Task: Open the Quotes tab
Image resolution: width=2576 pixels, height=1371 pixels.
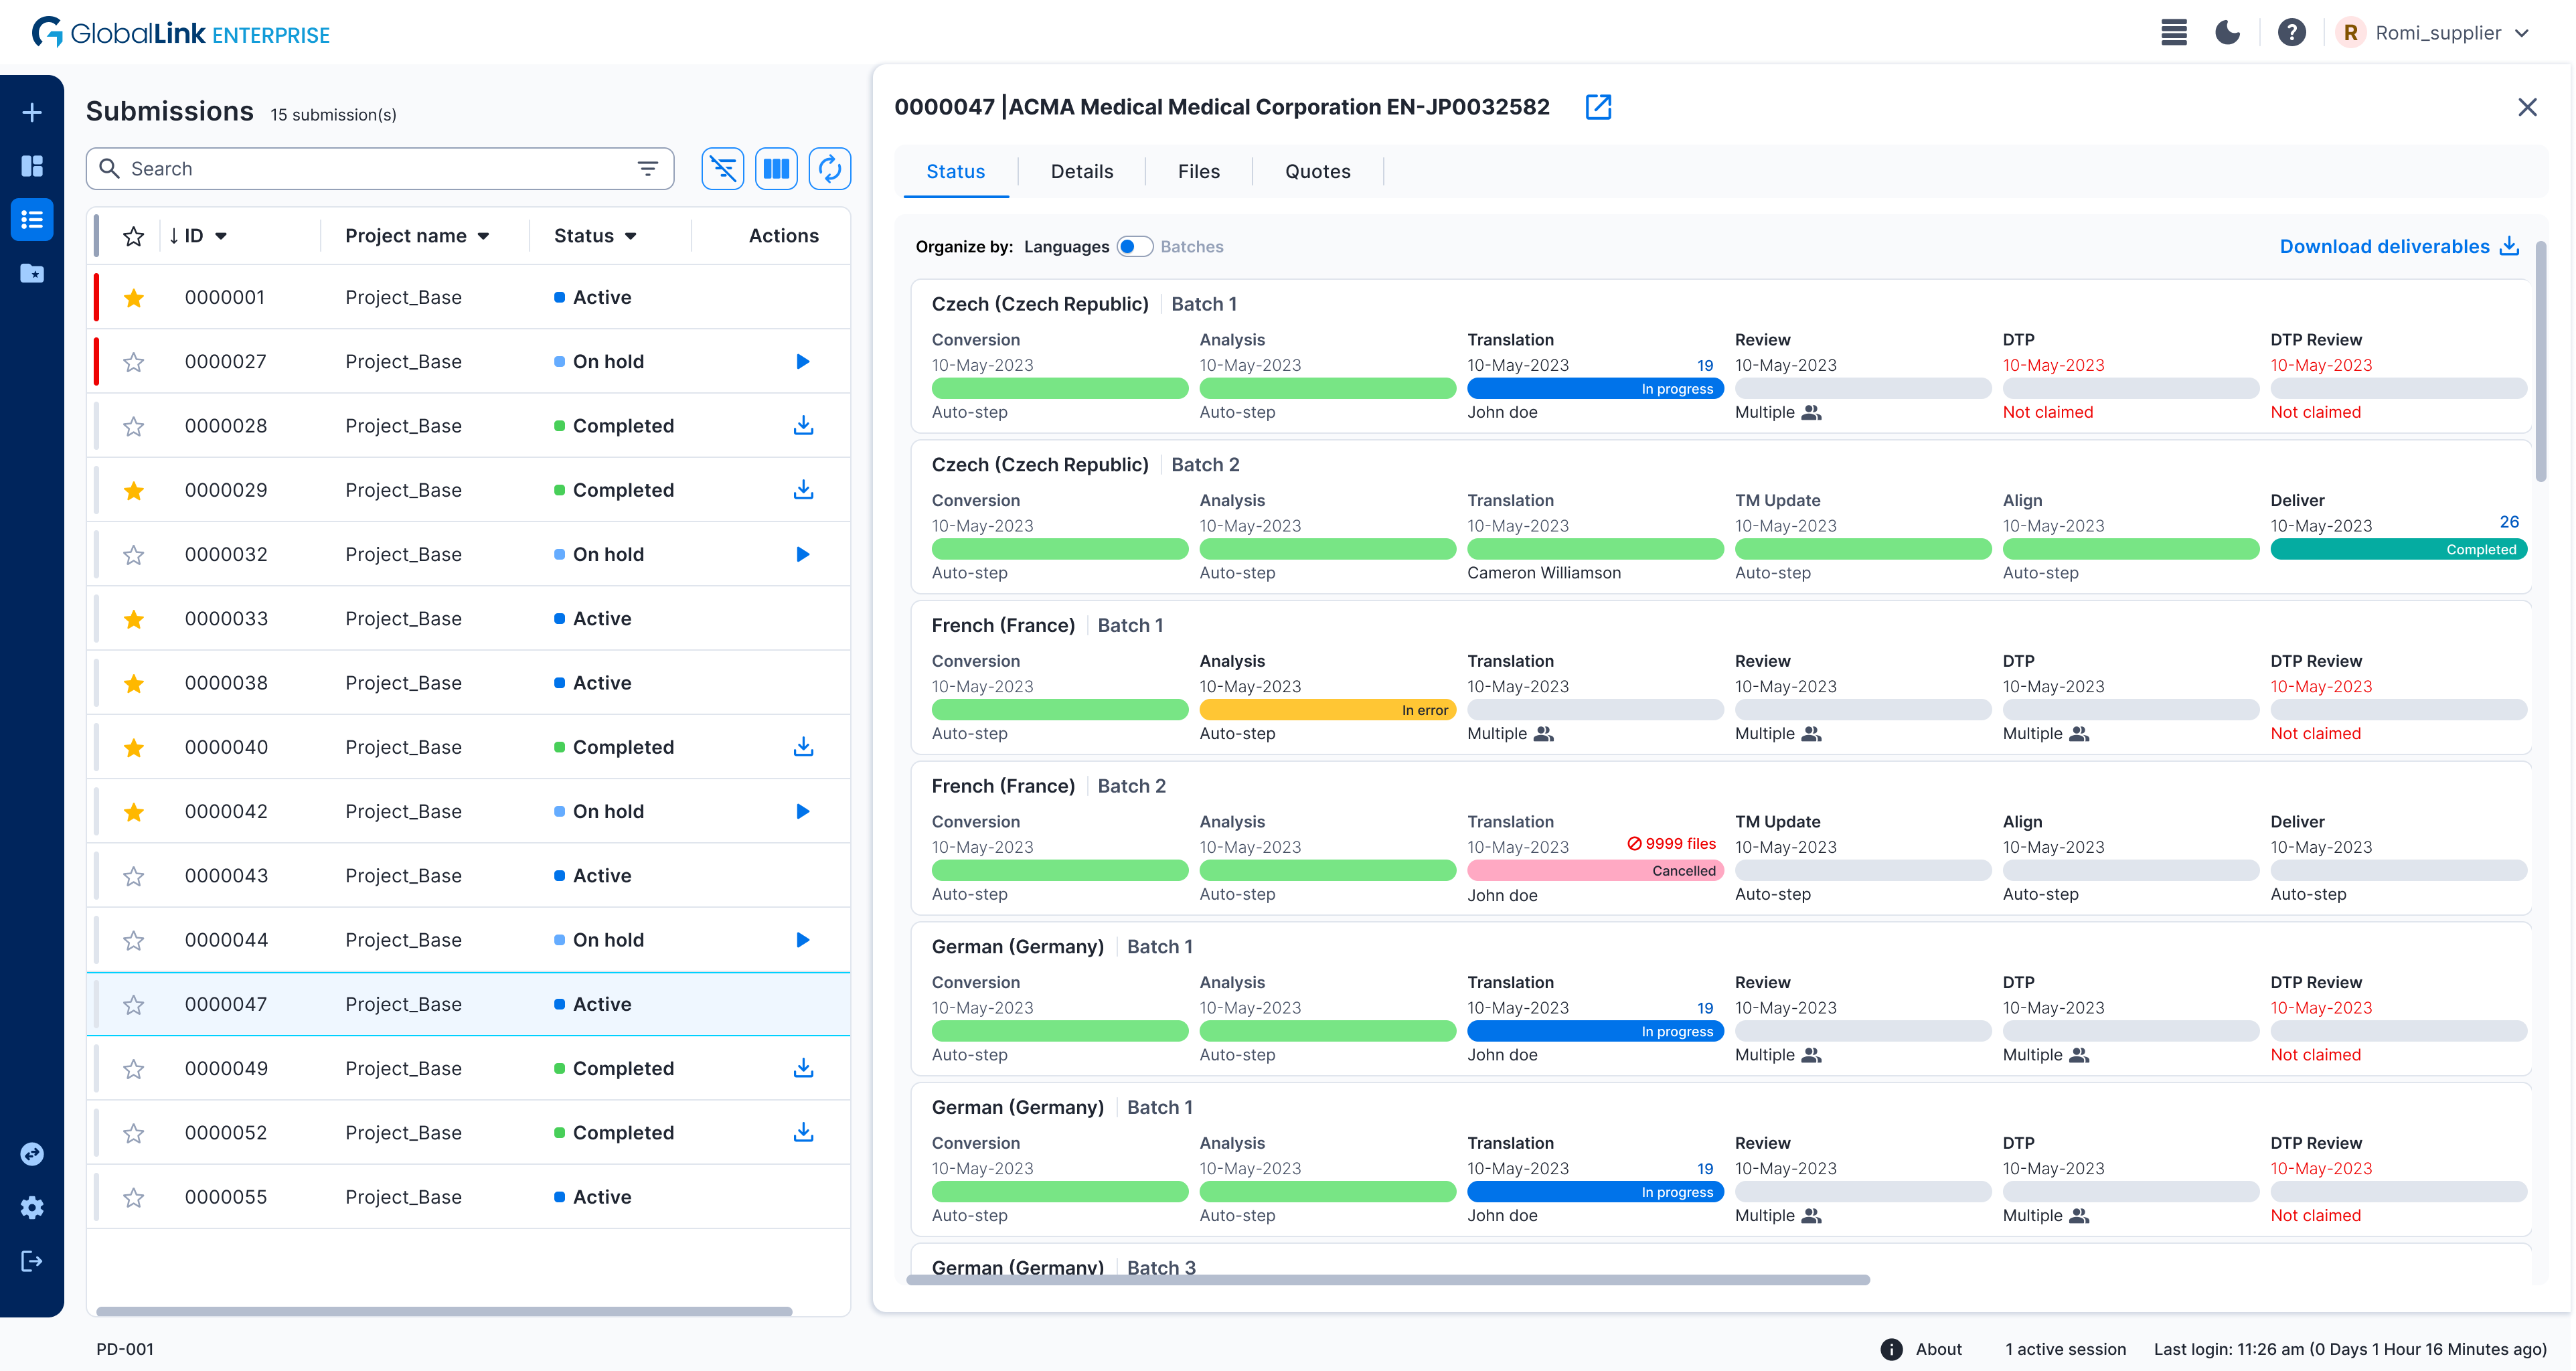Action: click(1317, 171)
